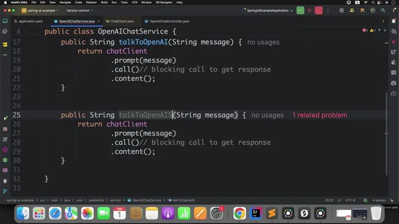The width and height of the screenshot is (399, 224).
Task: Click '1 related problem' inlay link
Action: point(320,115)
